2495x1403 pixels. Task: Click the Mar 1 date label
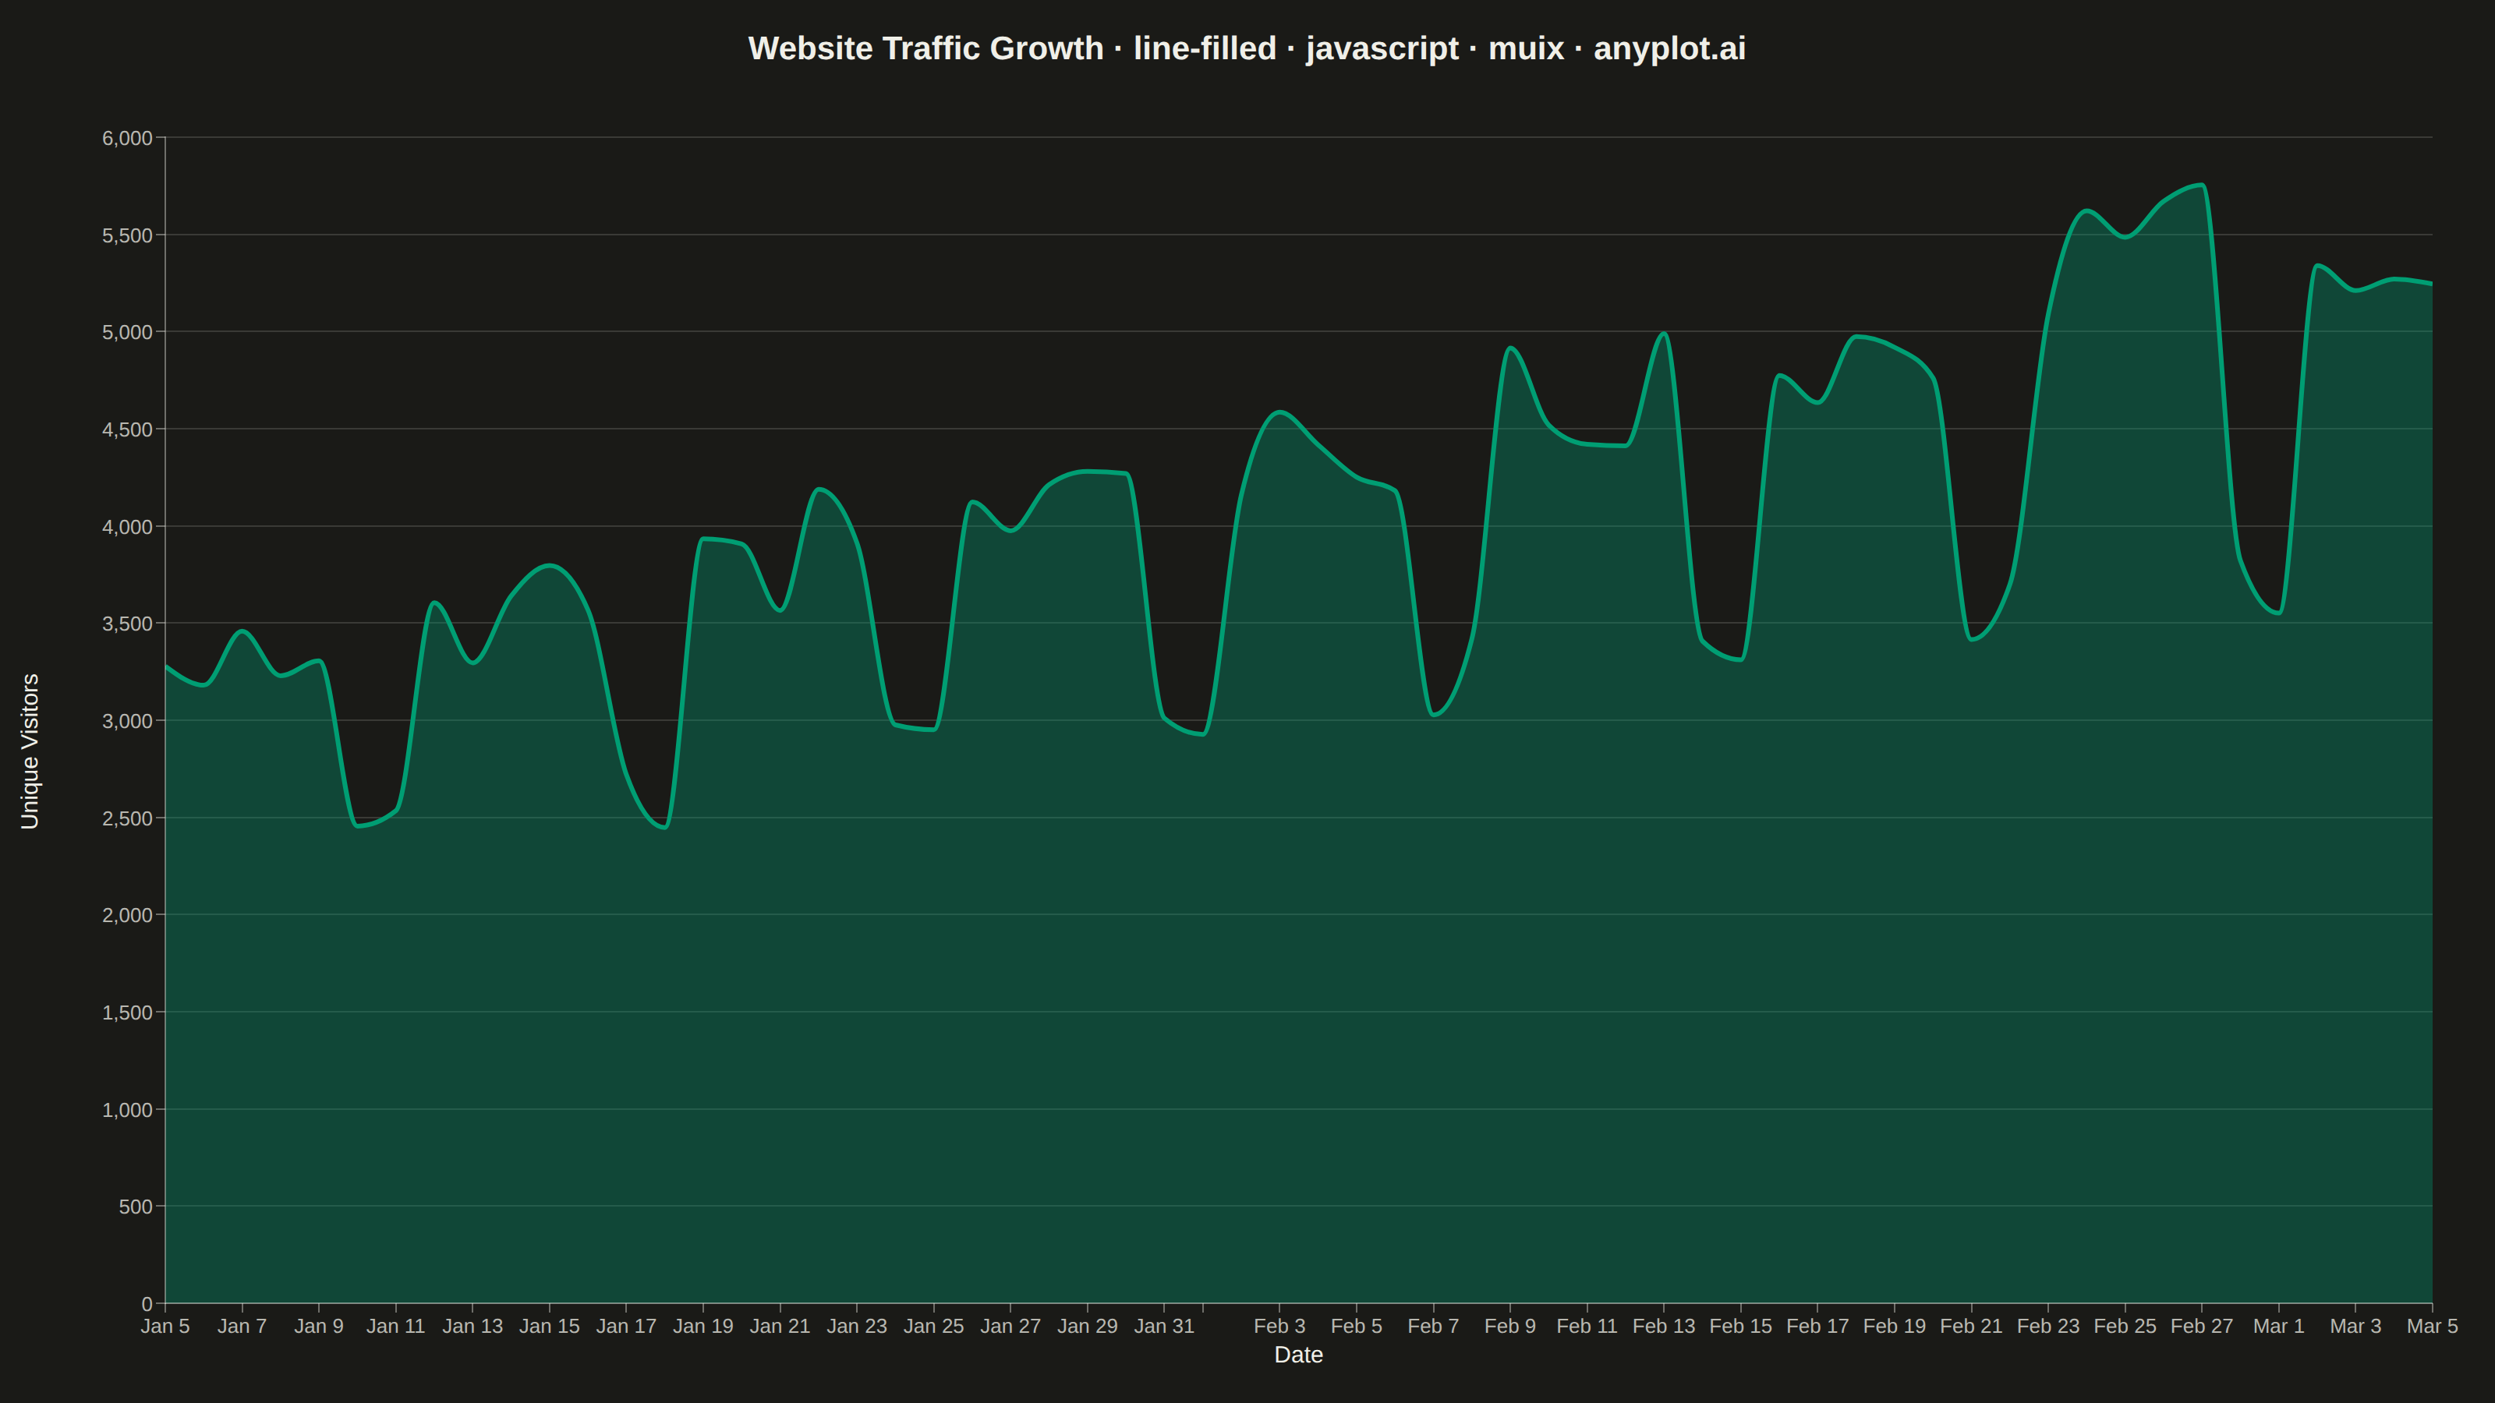tap(2278, 1326)
